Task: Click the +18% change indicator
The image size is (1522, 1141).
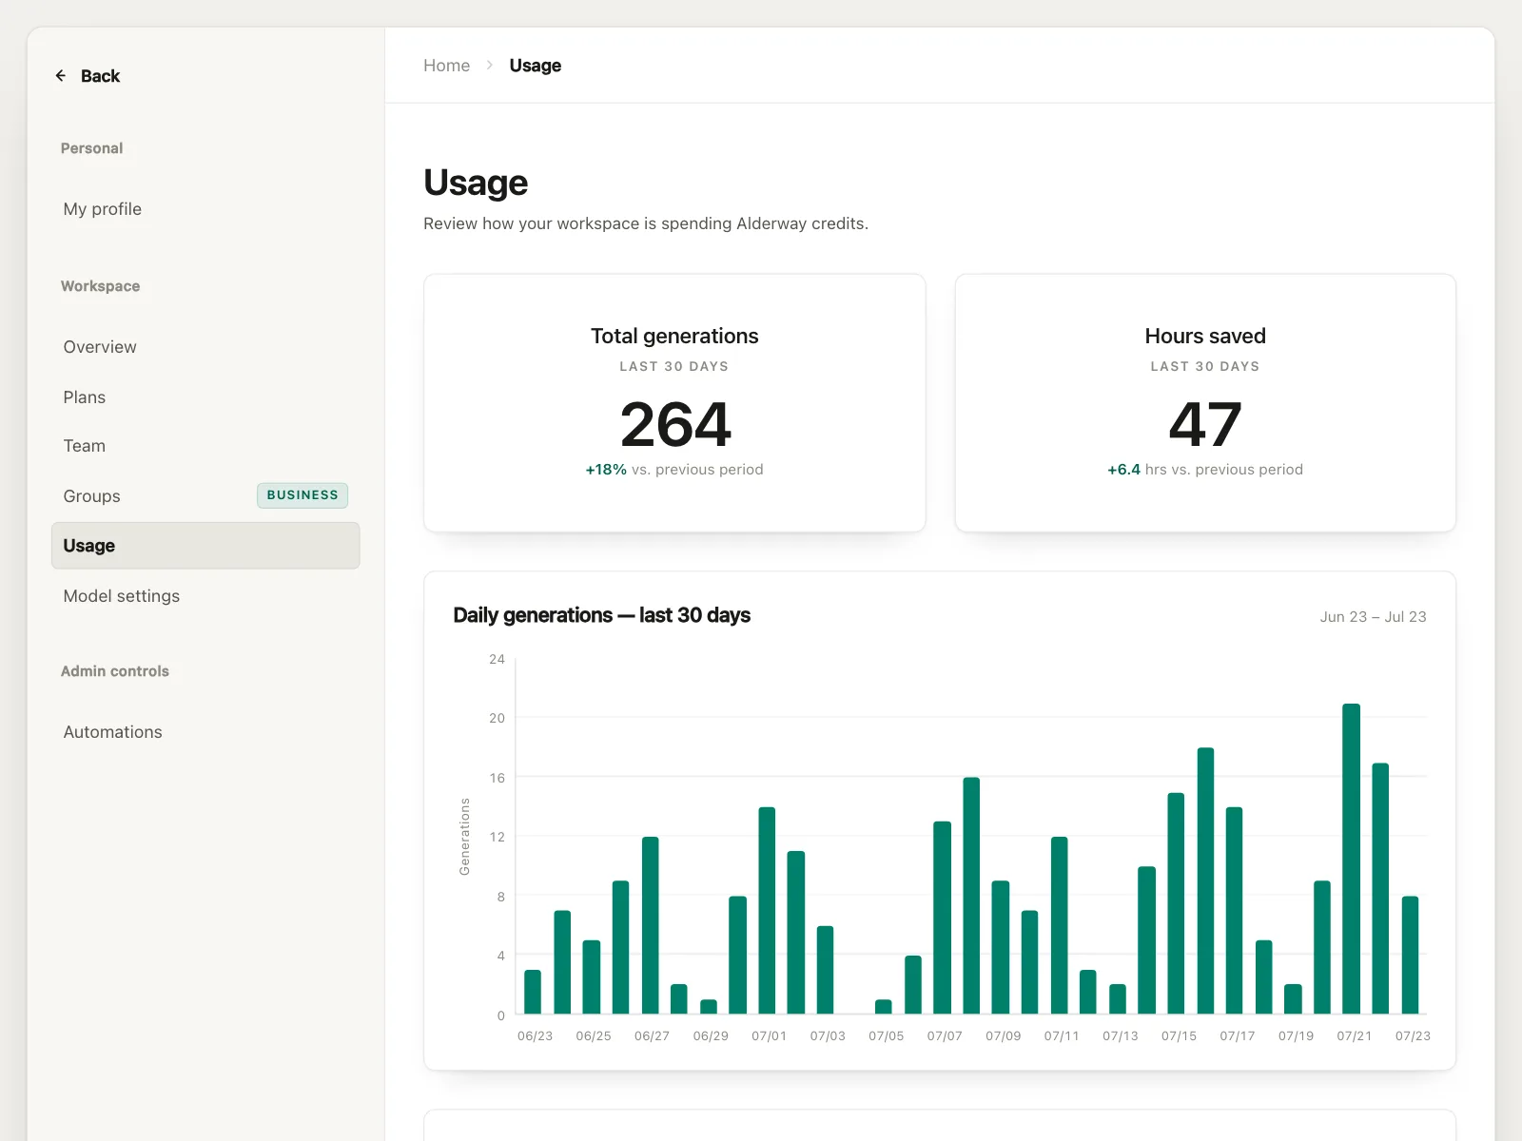Action: click(x=606, y=470)
